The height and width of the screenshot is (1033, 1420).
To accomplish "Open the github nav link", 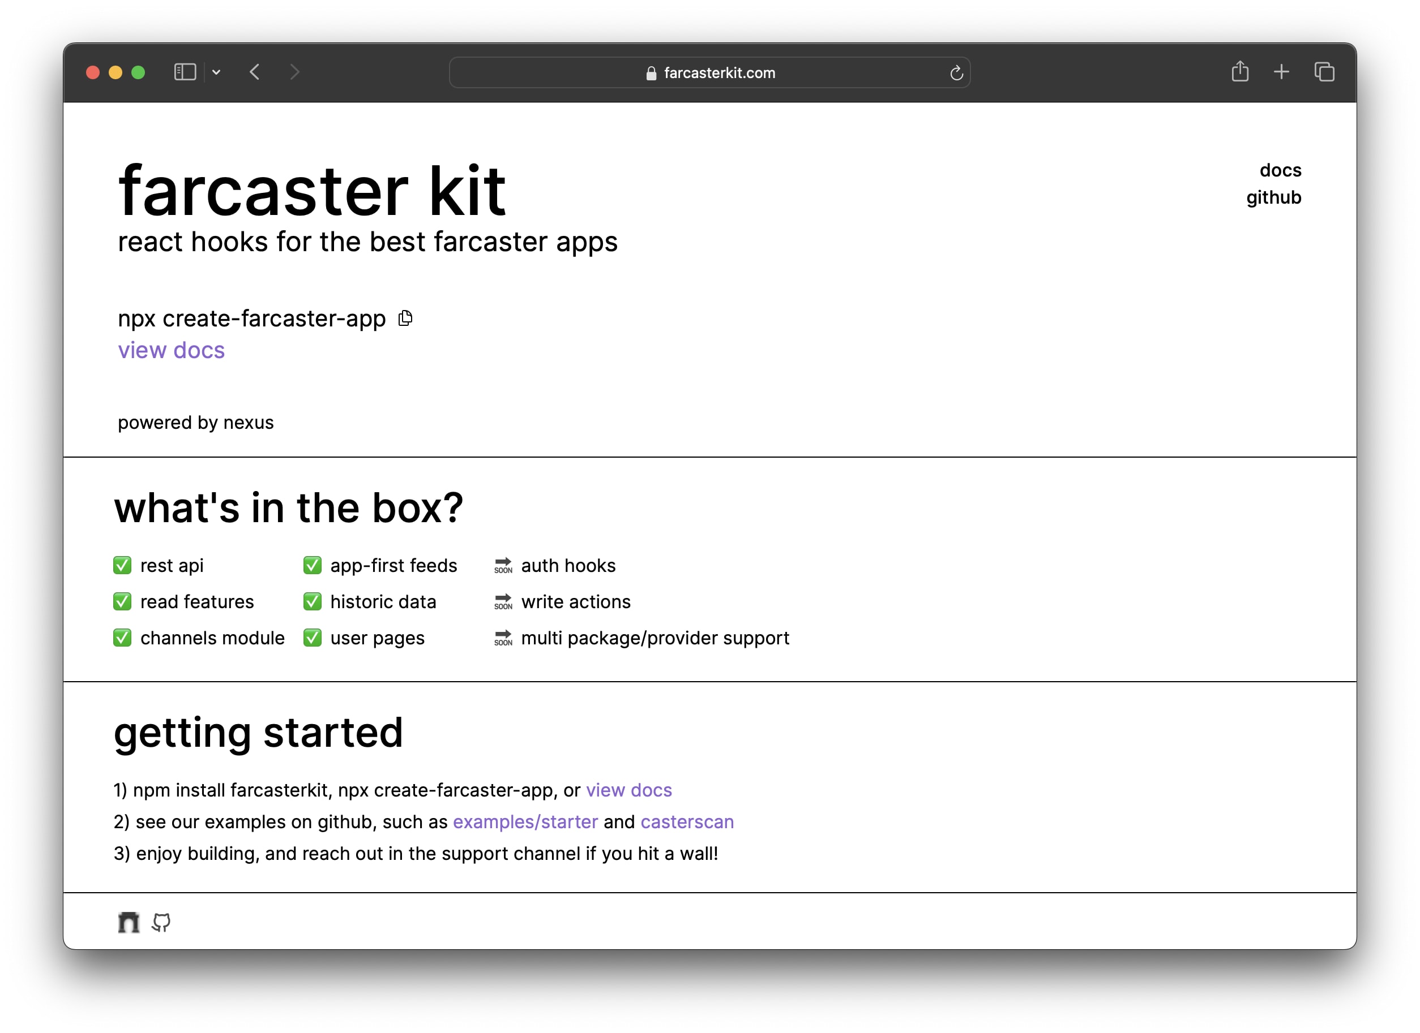I will [1273, 197].
